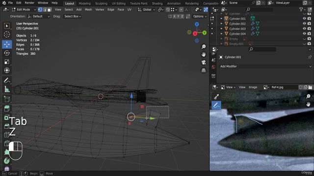Image resolution: width=314 pixels, height=176 pixels.
Task: Open the Select Box drag dropdown
Action: click(73, 16)
